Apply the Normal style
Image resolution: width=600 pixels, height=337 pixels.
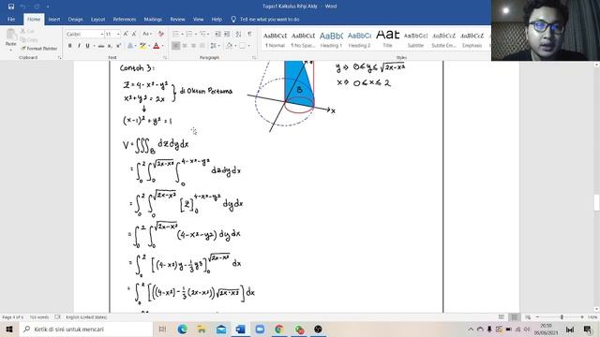pos(275,39)
